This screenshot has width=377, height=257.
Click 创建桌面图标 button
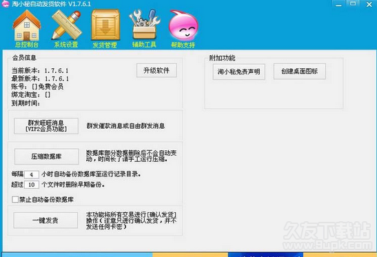(300, 71)
